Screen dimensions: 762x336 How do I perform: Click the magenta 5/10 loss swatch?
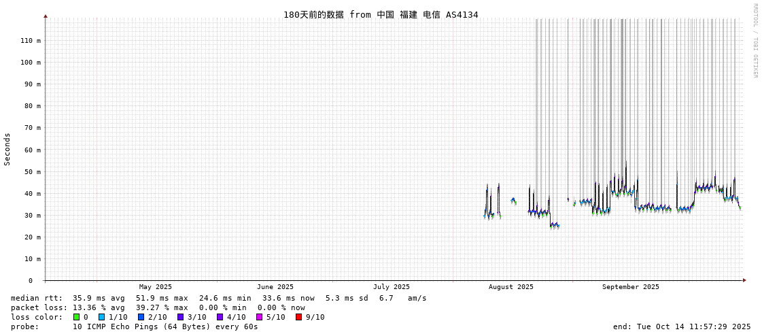pos(259,317)
